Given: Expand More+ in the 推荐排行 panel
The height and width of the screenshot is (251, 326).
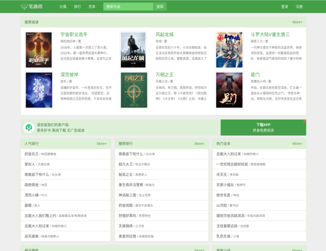Looking at the screenshot, I should (x=199, y=144).
